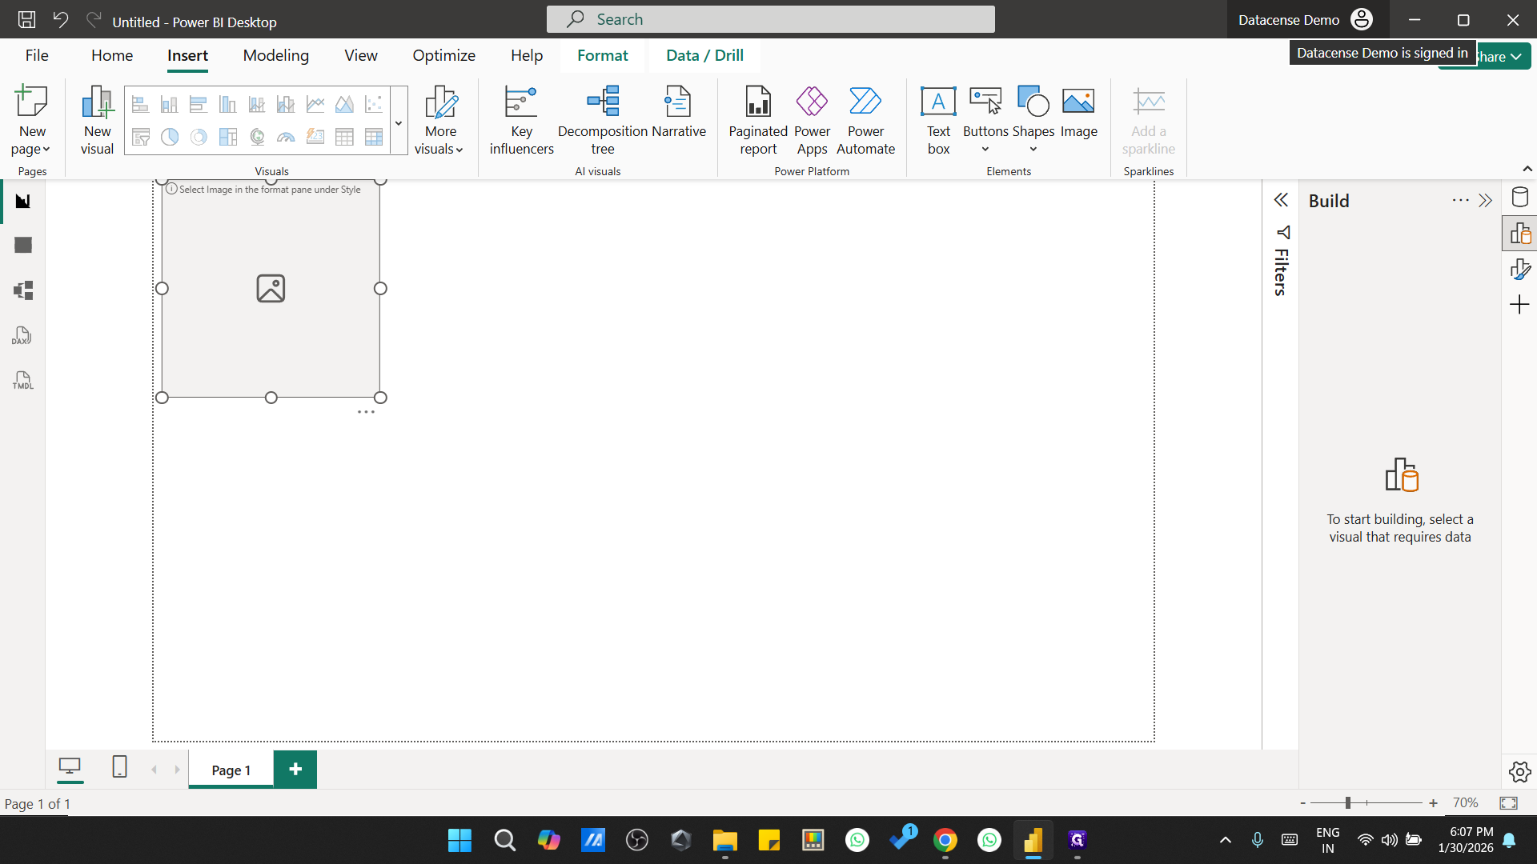Screen dimensions: 1537x864
Task: Create a new page with the plus button
Action: pos(295,769)
